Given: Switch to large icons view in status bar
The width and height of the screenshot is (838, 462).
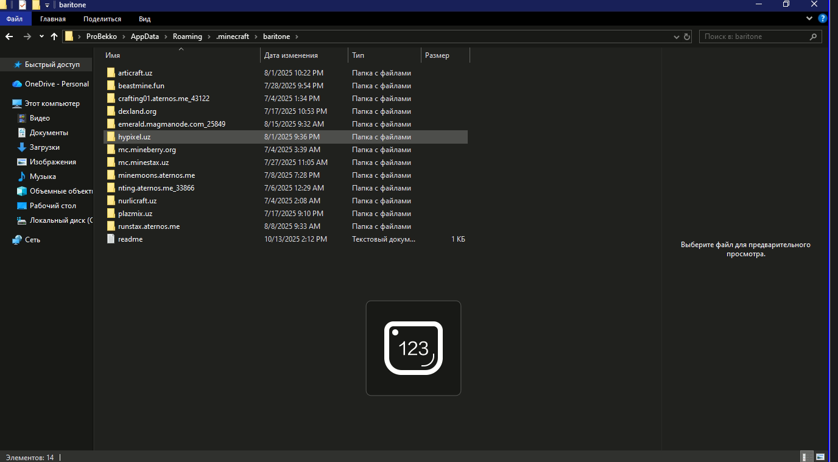Looking at the screenshot, I should point(820,457).
